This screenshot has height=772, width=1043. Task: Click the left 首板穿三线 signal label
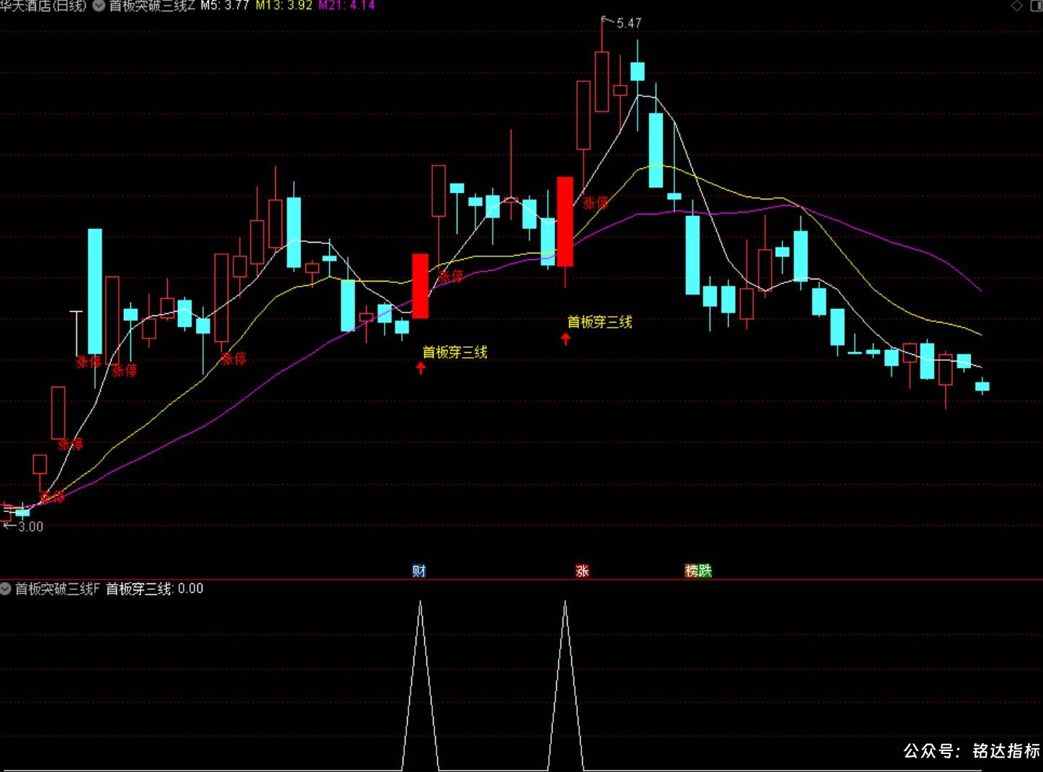coord(455,352)
